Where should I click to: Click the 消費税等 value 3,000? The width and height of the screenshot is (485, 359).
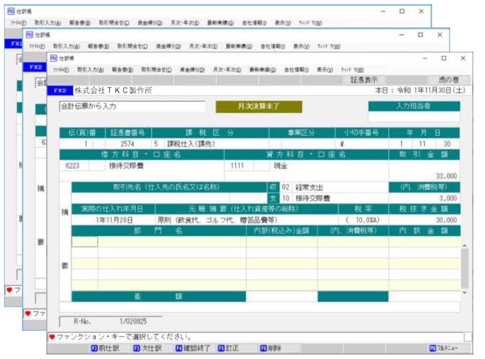(448, 198)
